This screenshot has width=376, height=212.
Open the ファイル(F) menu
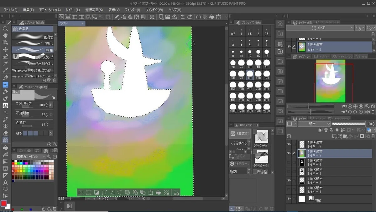pyautogui.click(x=10, y=10)
